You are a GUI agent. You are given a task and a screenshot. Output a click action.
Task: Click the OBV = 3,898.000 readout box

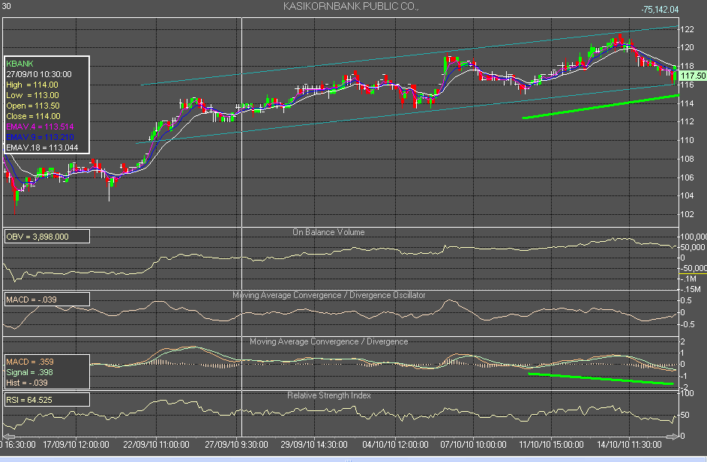(47, 237)
